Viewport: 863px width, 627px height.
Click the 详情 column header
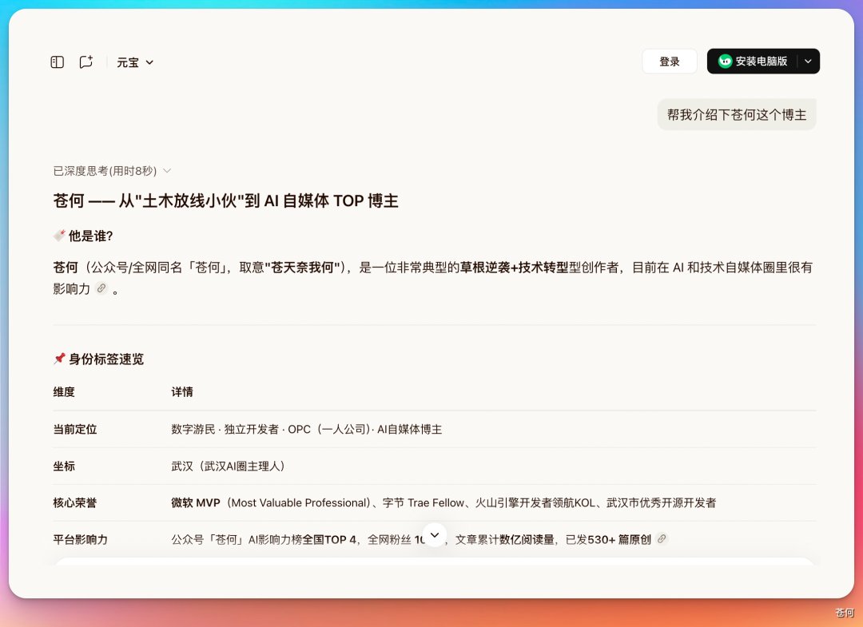coord(181,391)
